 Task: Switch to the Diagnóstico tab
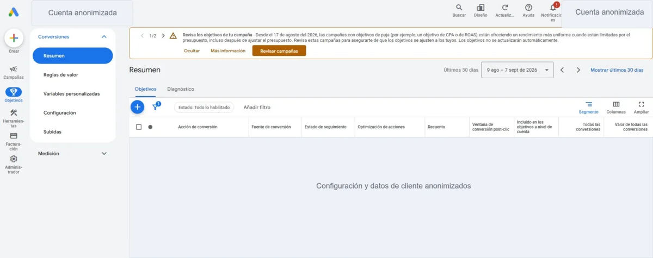coord(181,89)
